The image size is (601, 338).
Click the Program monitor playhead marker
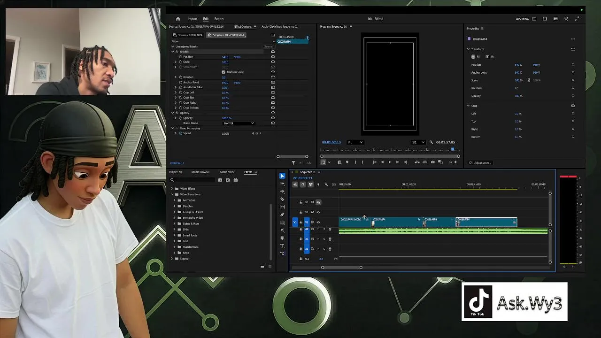(x=453, y=150)
